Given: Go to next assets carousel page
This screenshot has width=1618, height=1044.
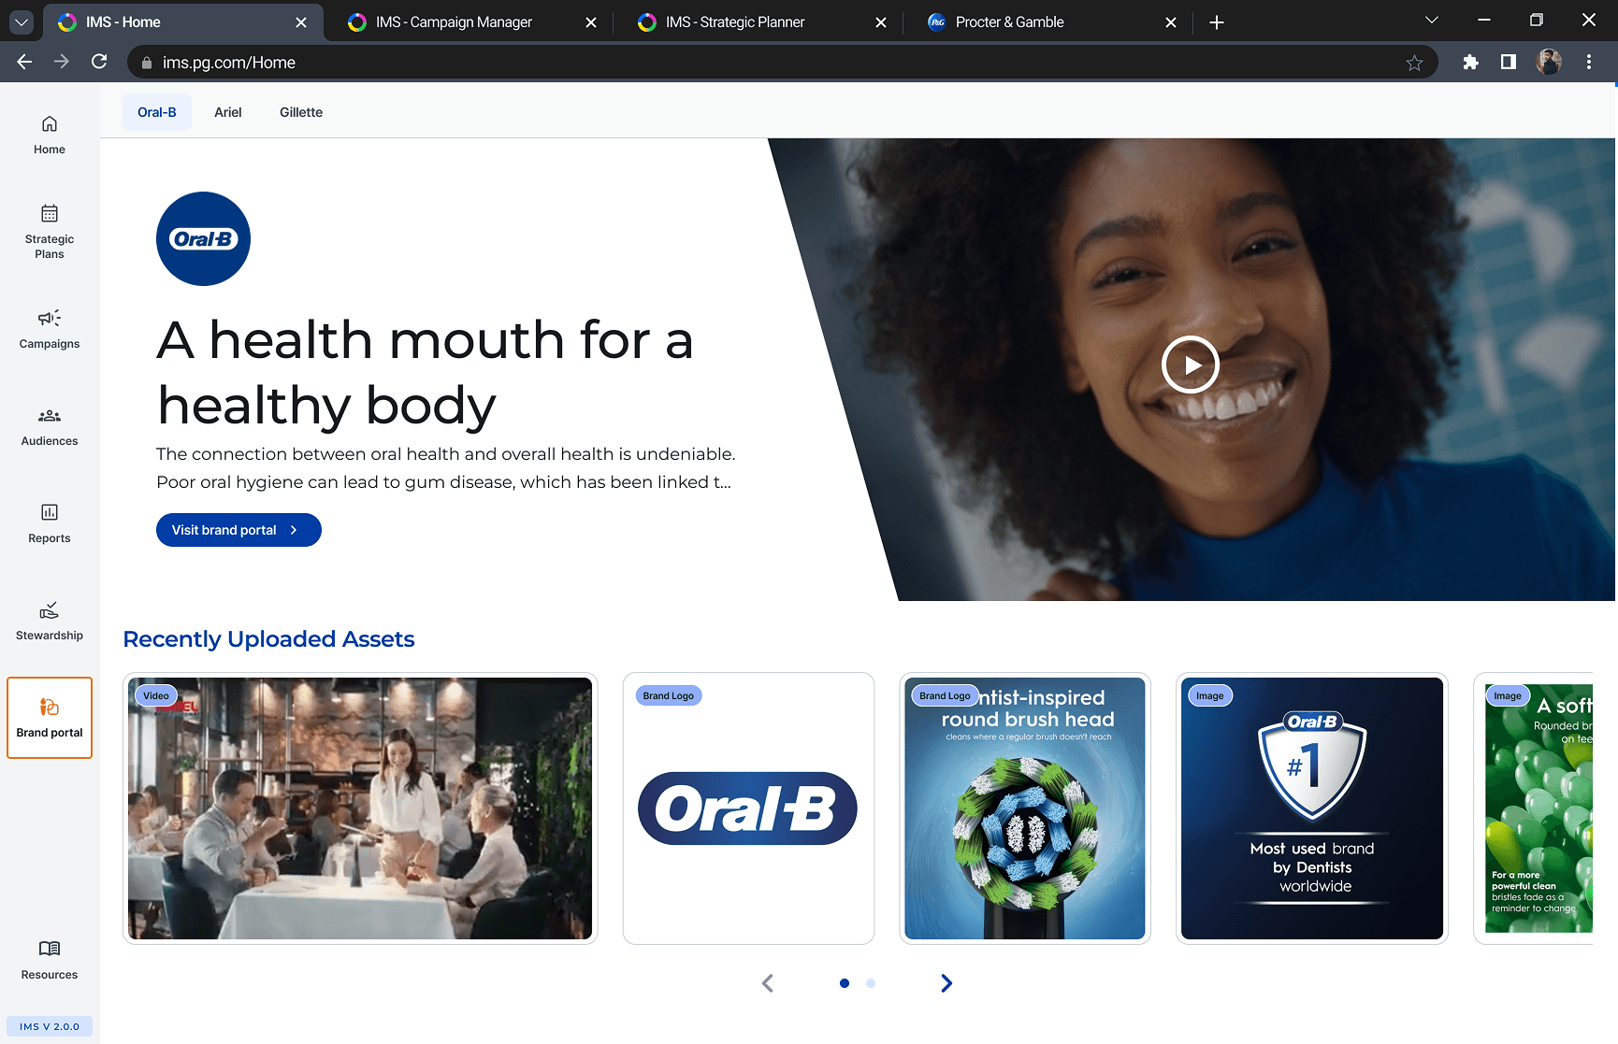Looking at the screenshot, I should click(946, 983).
